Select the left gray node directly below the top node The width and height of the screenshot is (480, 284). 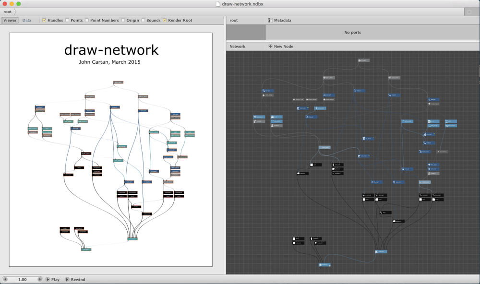pyautogui.click(x=329, y=78)
